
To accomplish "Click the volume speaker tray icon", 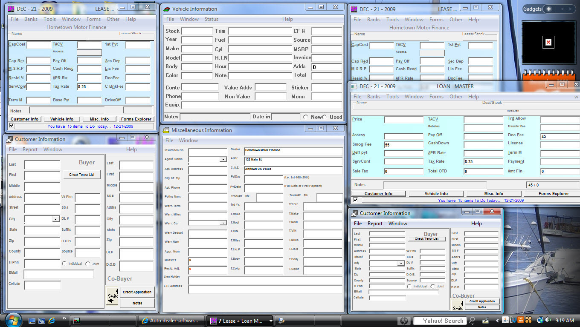I will coord(548,320).
